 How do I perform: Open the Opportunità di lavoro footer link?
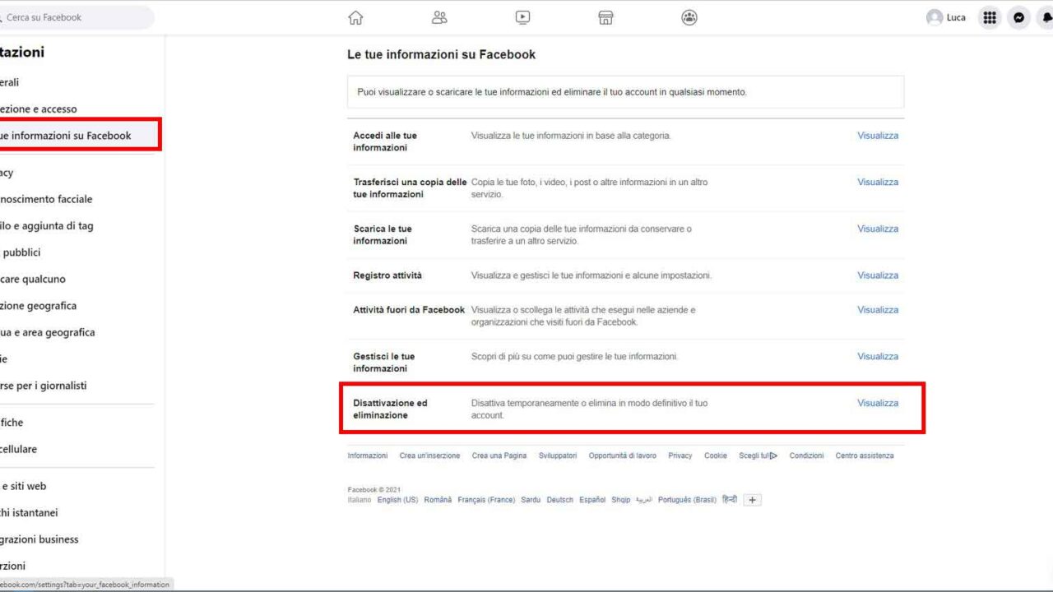623,456
